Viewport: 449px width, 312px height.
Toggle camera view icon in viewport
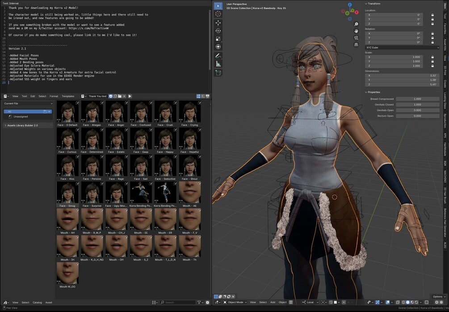[356, 38]
